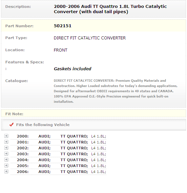Click the arrow icon beside 2002 Audi row
Viewport: 187px width, 193px height.
[6, 148]
